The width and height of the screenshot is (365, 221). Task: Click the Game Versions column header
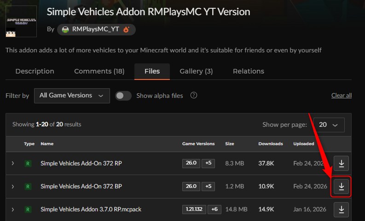(x=198, y=144)
